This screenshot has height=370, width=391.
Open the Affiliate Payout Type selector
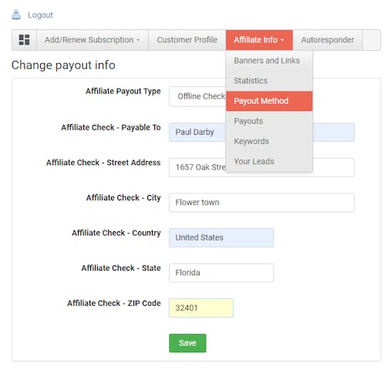pyautogui.click(x=197, y=96)
